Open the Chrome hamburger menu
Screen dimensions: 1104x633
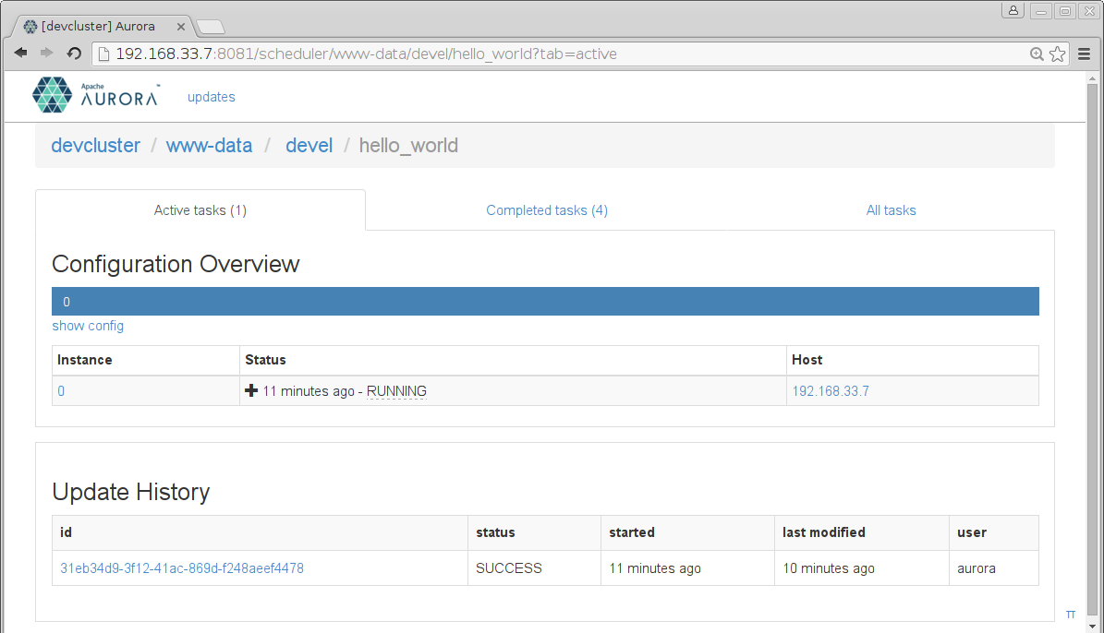[x=1085, y=54]
